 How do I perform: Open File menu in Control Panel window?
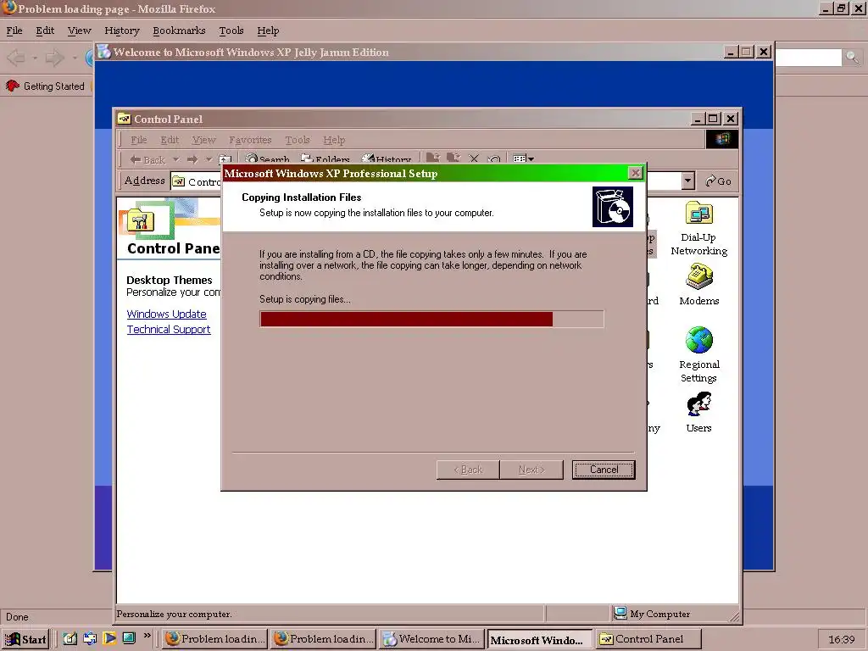(x=138, y=140)
